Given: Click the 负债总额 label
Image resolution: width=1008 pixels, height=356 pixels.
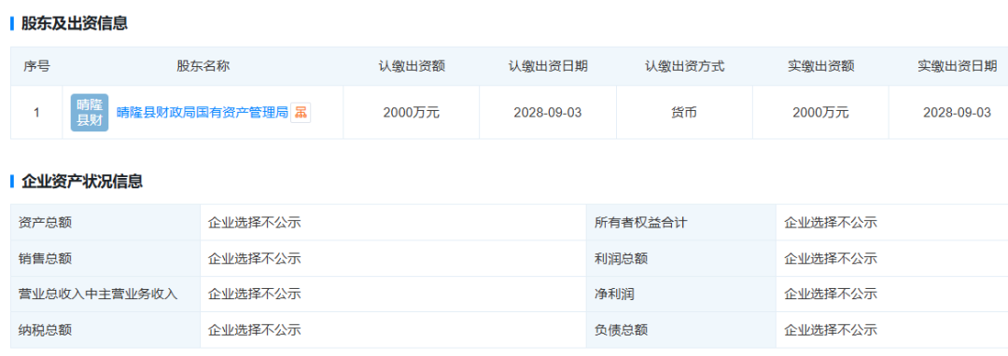Looking at the screenshot, I should [x=621, y=330].
